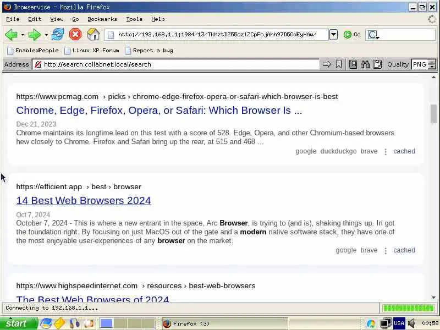Launch the yellow mail envelope icon in taskbar

point(59,323)
